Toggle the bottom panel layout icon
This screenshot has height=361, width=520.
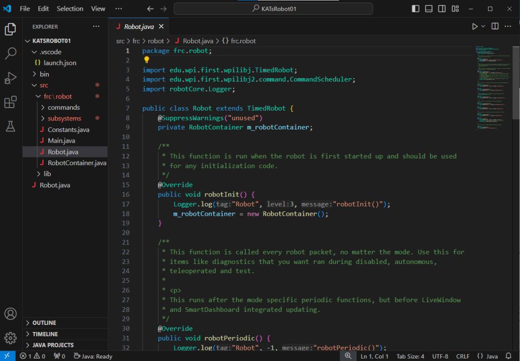(429, 9)
